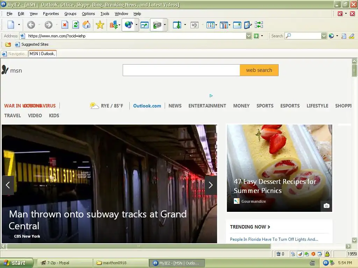Click the trash can popup-blocked counter icon

pyautogui.click(x=279, y=254)
